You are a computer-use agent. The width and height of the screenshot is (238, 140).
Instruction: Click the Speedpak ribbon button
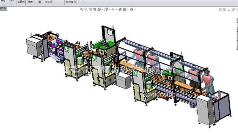tap(71, 2)
